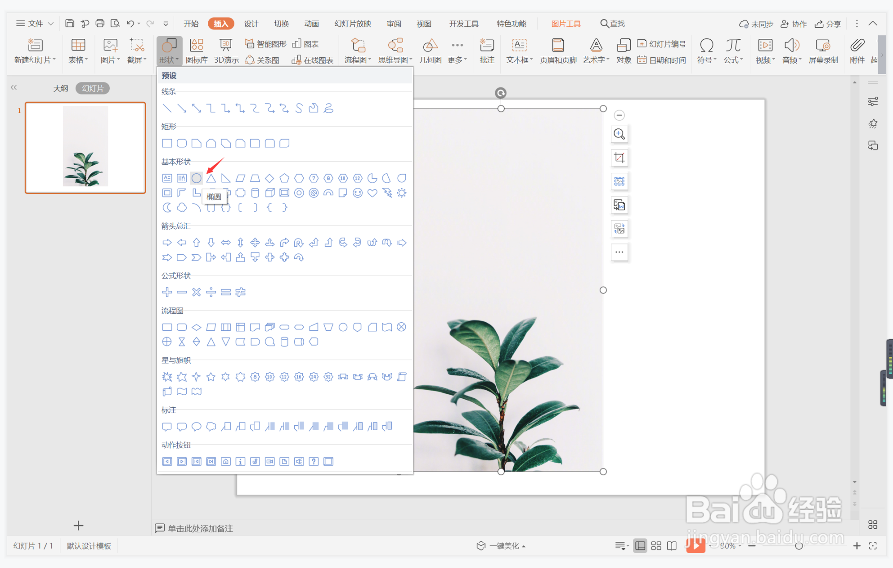Viewport: 893px width, 568px height.
Task: Click the zoom out minus button
Action: click(x=751, y=546)
